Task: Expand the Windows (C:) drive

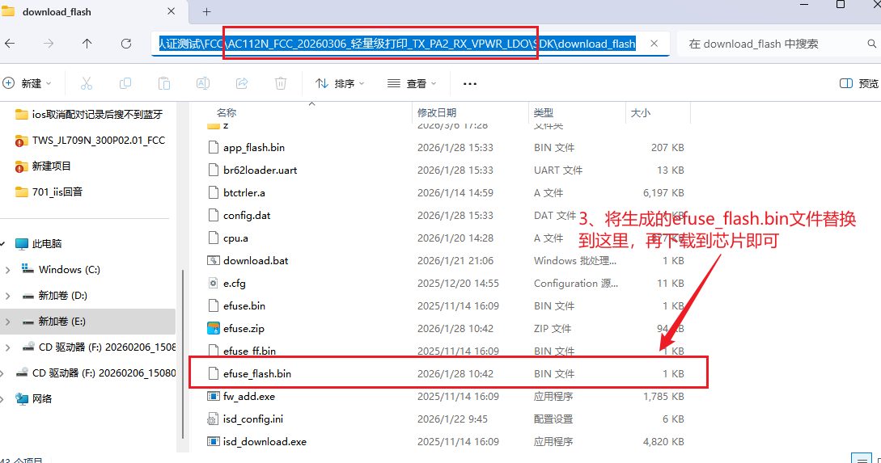Action: pos(7,270)
